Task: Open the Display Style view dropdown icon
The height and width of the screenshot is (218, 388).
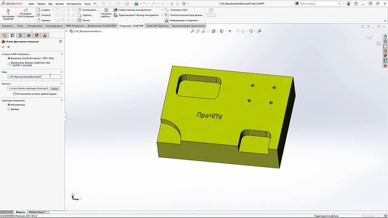Action: point(222,31)
